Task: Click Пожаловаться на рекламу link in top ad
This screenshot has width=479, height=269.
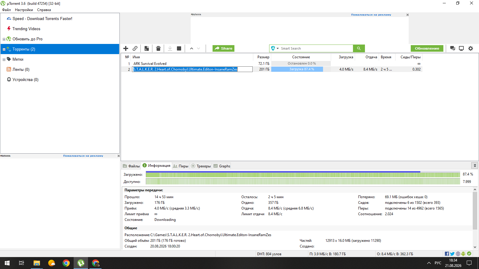Action: coord(371,15)
